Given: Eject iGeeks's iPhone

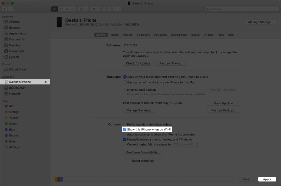Looking at the screenshot, I should click(x=46, y=82).
